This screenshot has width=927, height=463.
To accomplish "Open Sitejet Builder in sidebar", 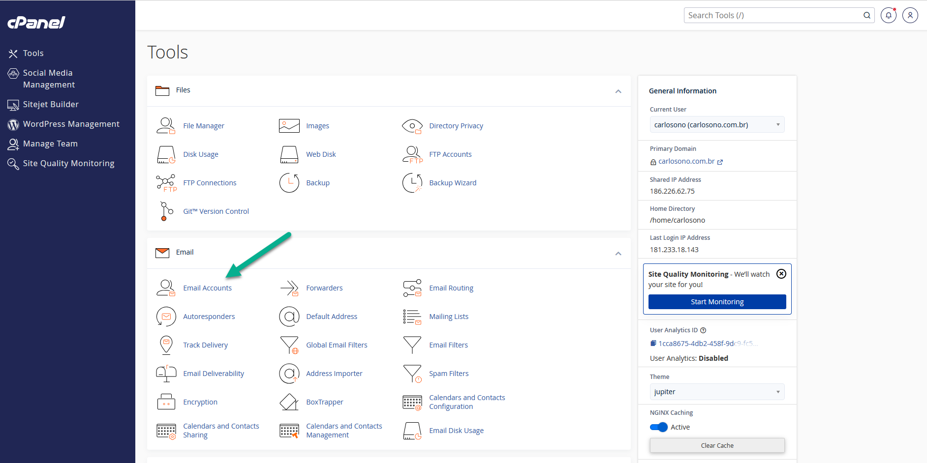I will pos(51,104).
